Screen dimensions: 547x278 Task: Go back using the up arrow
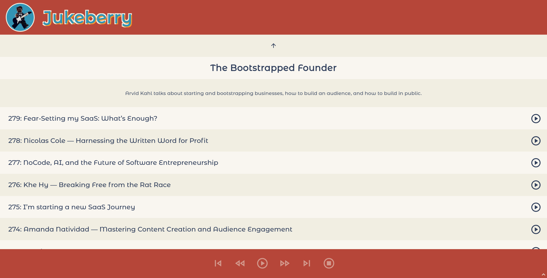tap(273, 46)
